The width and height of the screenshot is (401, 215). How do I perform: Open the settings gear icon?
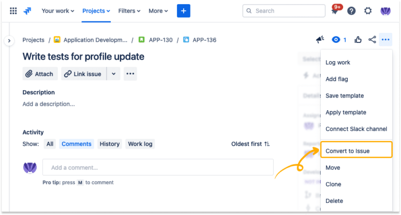pos(368,11)
